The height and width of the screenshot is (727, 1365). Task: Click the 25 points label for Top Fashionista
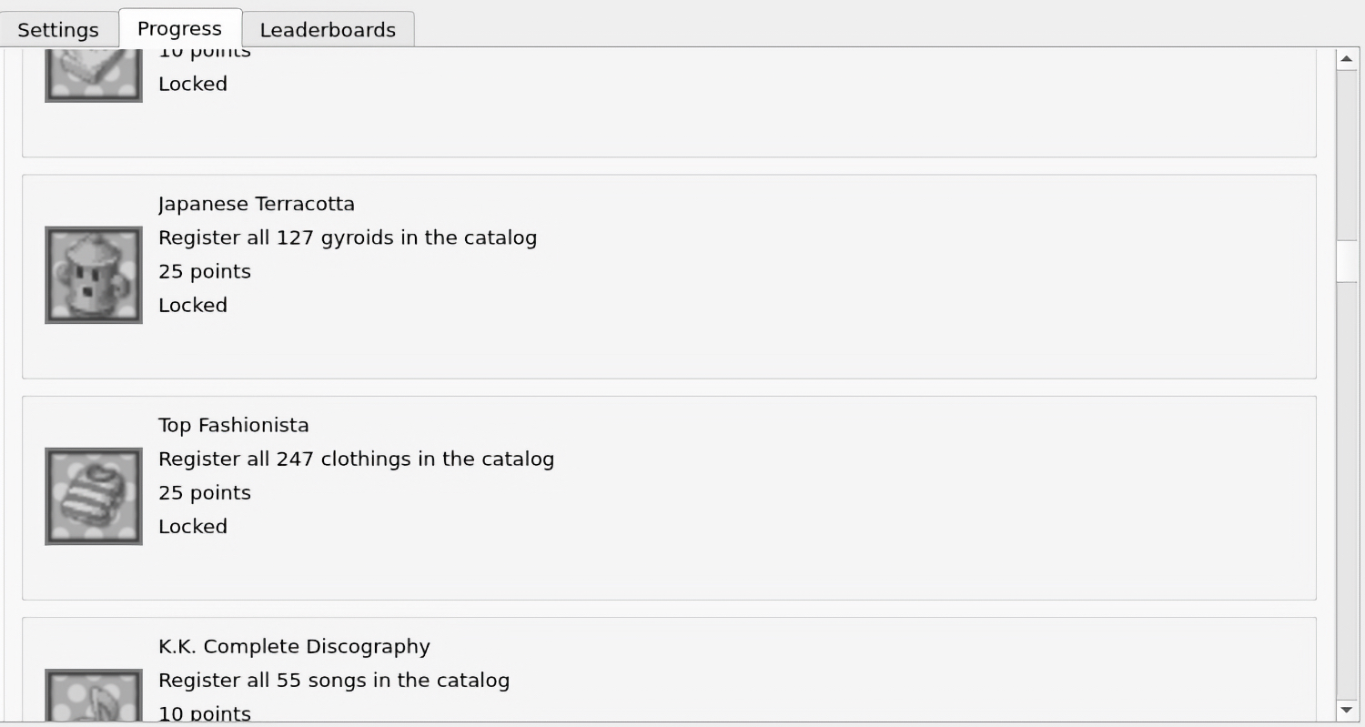click(x=205, y=492)
